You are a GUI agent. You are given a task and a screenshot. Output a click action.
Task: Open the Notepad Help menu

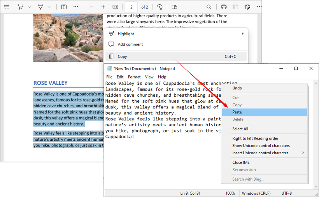click(162, 77)
